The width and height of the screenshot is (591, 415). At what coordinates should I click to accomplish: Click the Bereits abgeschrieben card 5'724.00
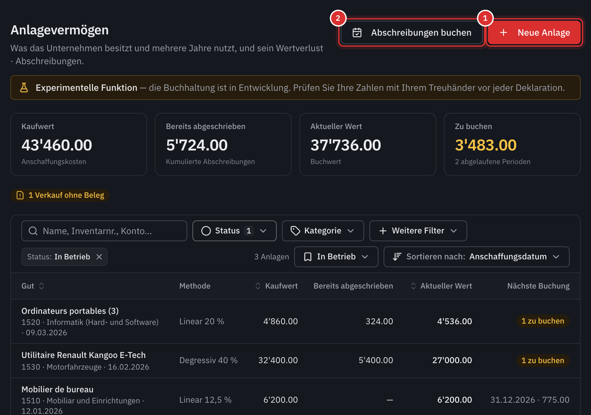coord(223,144)
